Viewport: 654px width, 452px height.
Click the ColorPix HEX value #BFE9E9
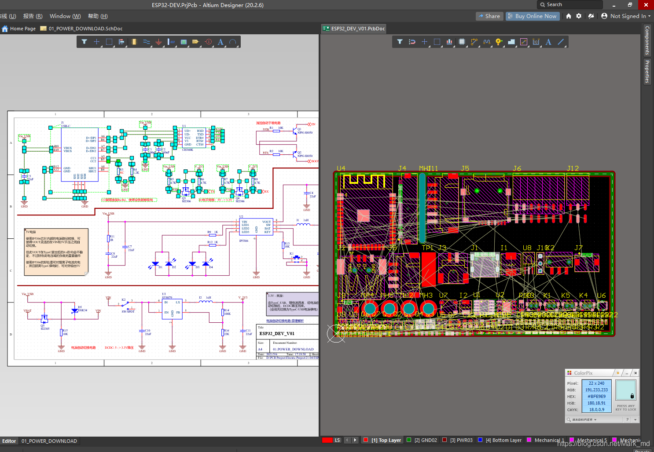pyautogui.click(x=597, y=397)
